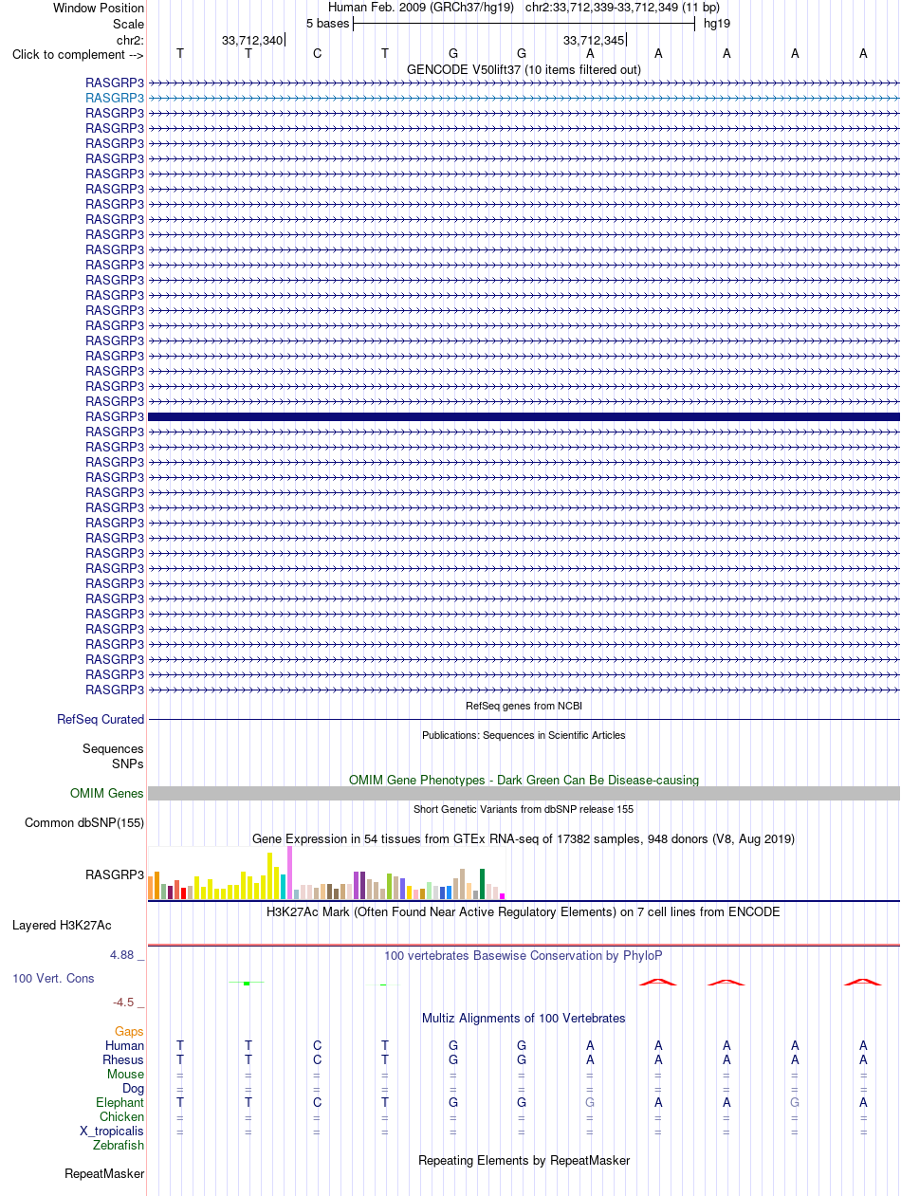Click the 100 vertebrates Basewise Conservation by PhyloP title
Screen dimensions: 901x1196
click(524, 955)
